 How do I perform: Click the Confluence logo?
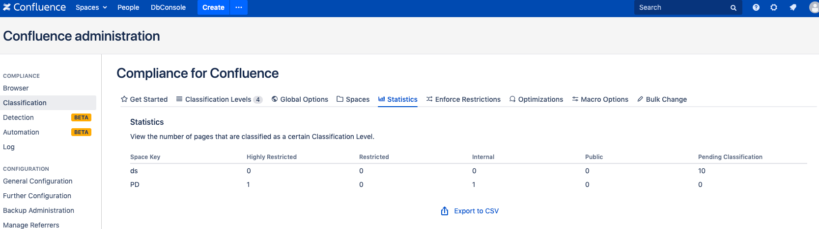tap(34, 7)
